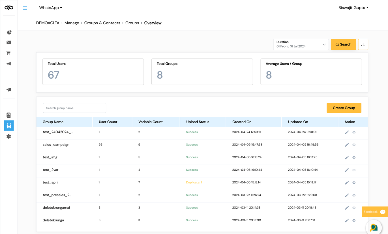Viewport: 388px width, 234px height.
Task: Click the 'Duplicate: 1' upload status
Action: (194, 182)
